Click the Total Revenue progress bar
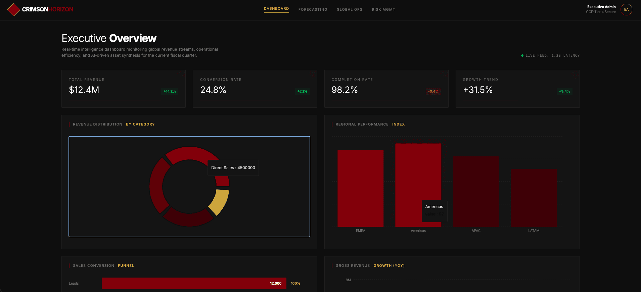Viewport: 641px width, 292px height. [124, 100]
